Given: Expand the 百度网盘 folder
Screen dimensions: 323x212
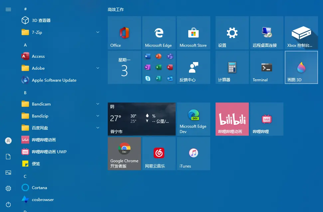Looking at the screenshot, I should (61, 128).
